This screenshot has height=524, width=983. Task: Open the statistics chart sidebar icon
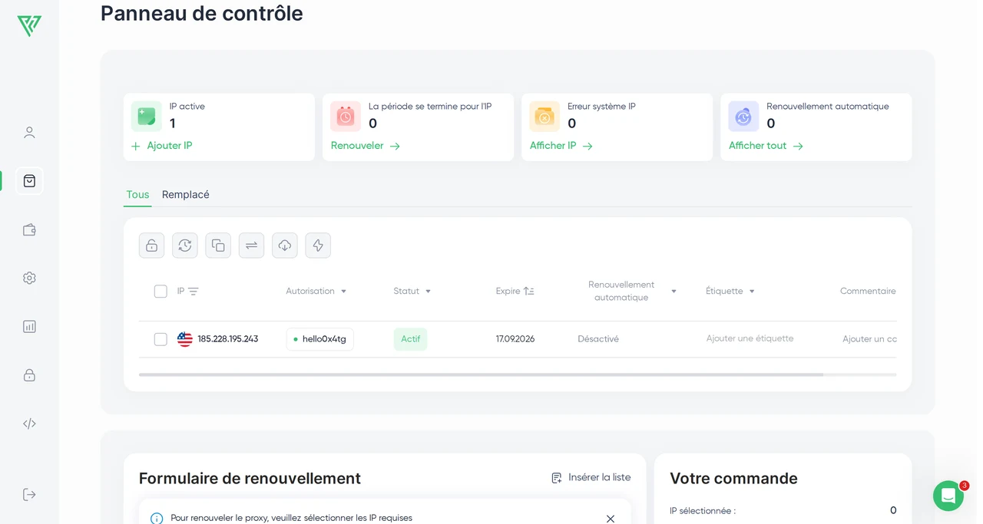[29, 326]
